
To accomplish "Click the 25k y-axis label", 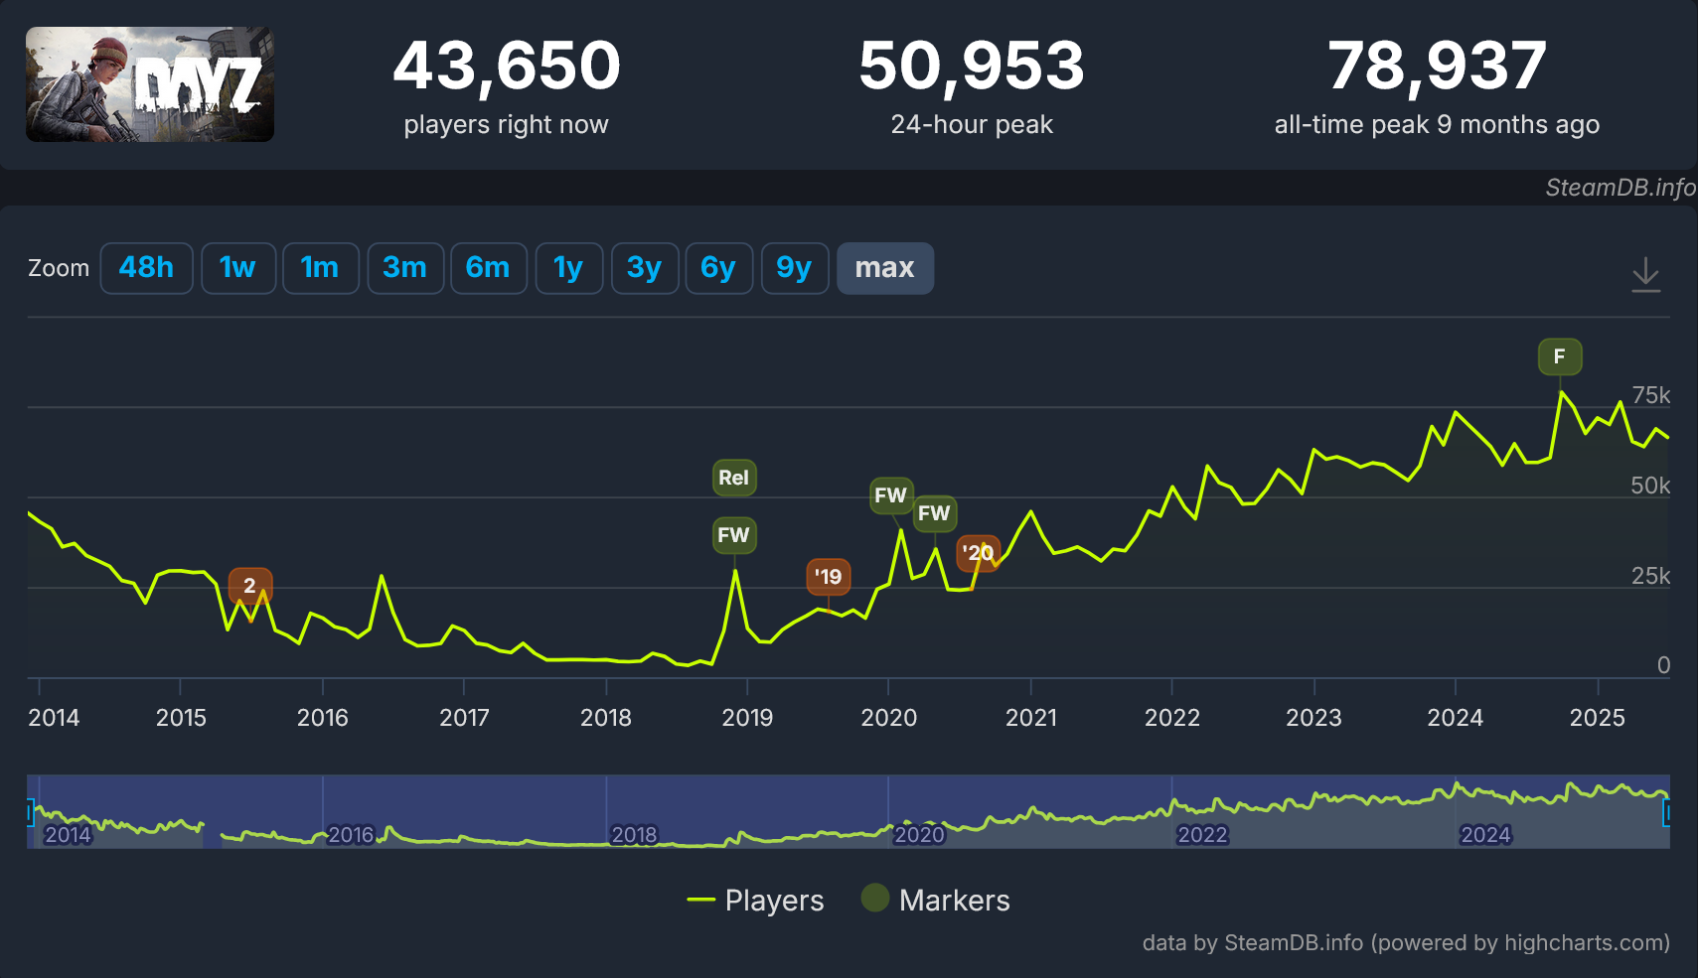I will [1651, 576].
